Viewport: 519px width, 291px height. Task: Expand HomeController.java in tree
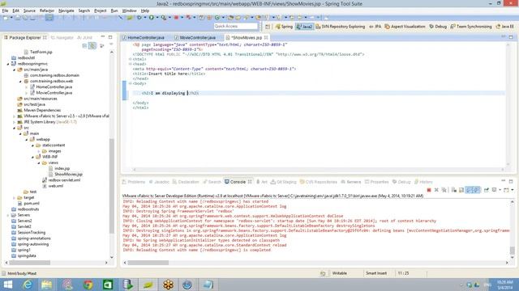(27, 87)
